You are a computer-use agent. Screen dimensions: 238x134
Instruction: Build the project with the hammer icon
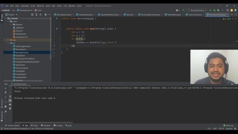tap(183, 10)
